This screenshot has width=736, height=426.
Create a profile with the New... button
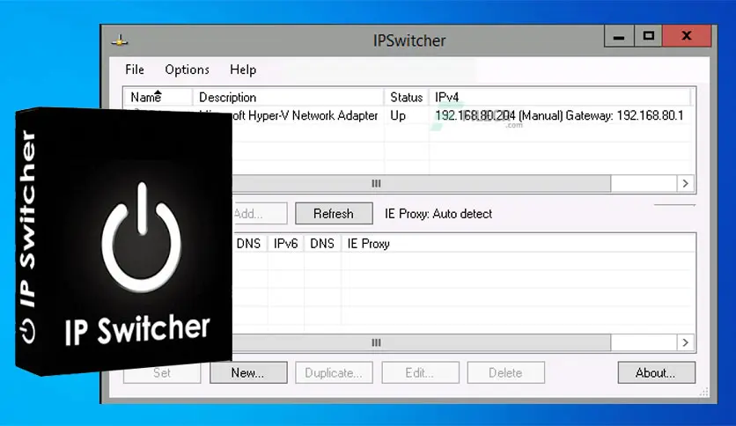(247, 372)
